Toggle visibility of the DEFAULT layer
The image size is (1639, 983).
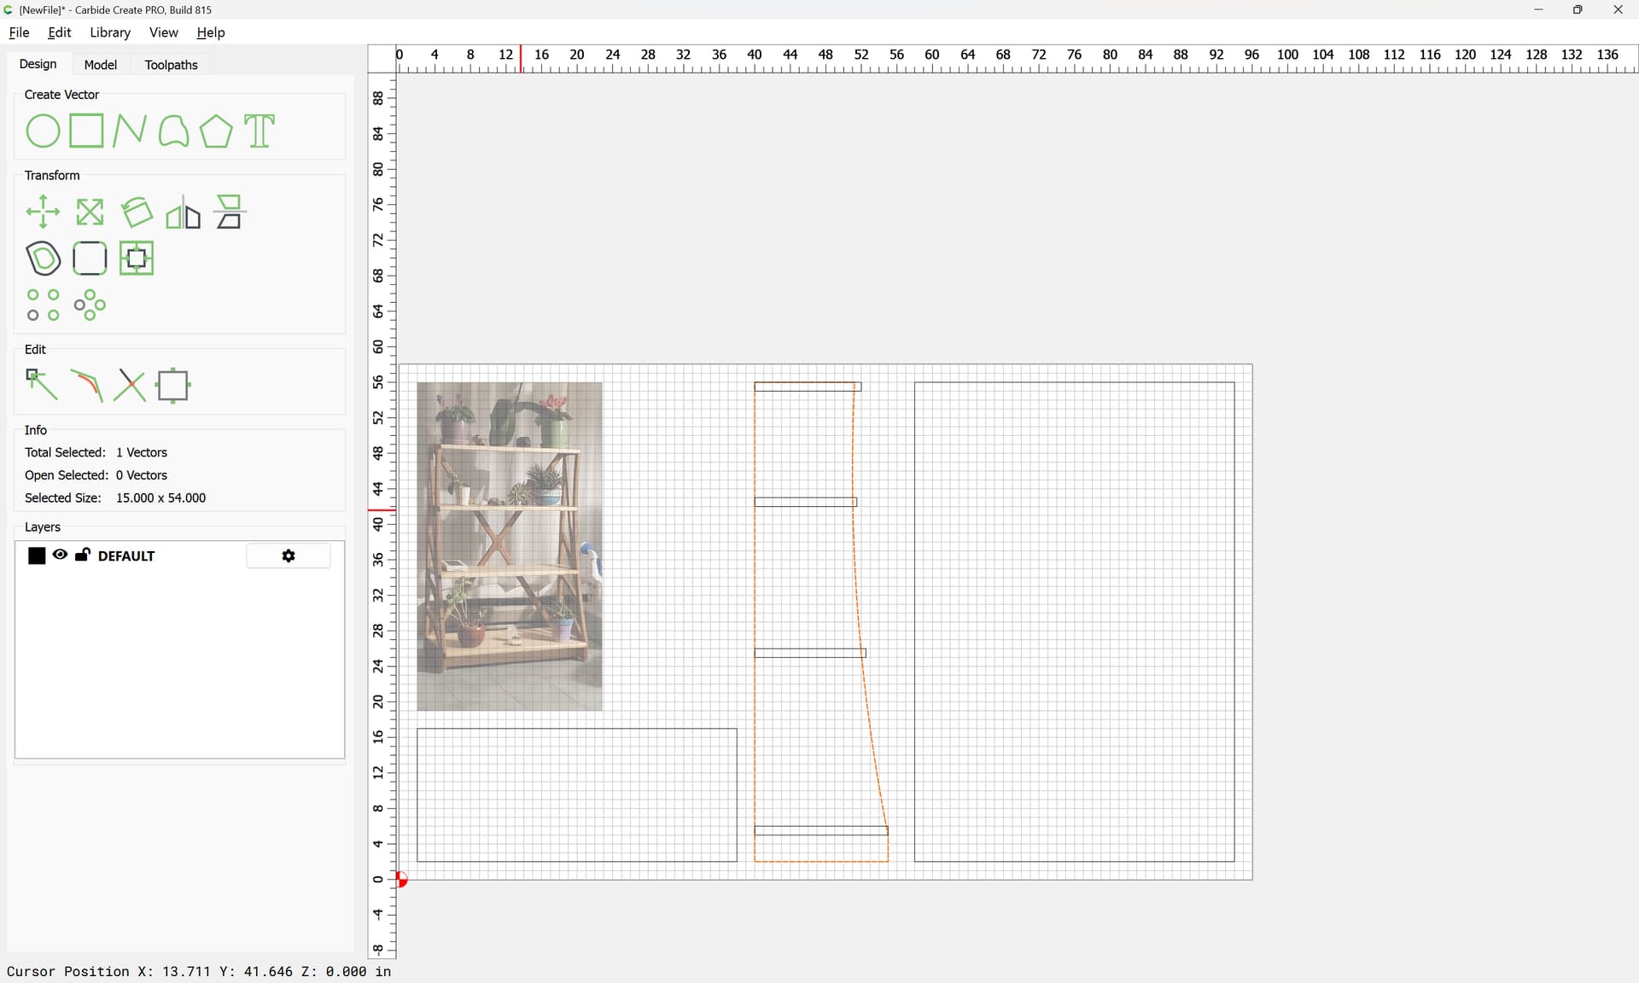point(60,555)
